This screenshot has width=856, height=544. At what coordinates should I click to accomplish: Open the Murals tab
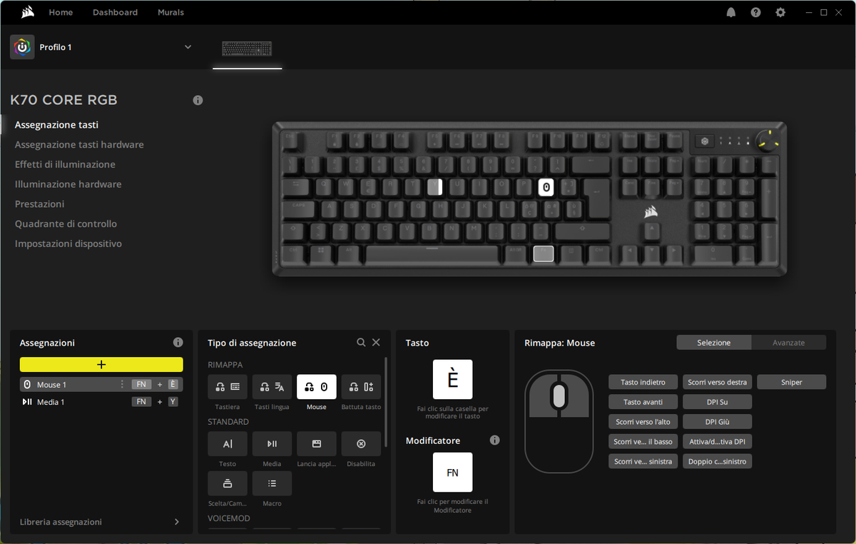click(170, 12)
